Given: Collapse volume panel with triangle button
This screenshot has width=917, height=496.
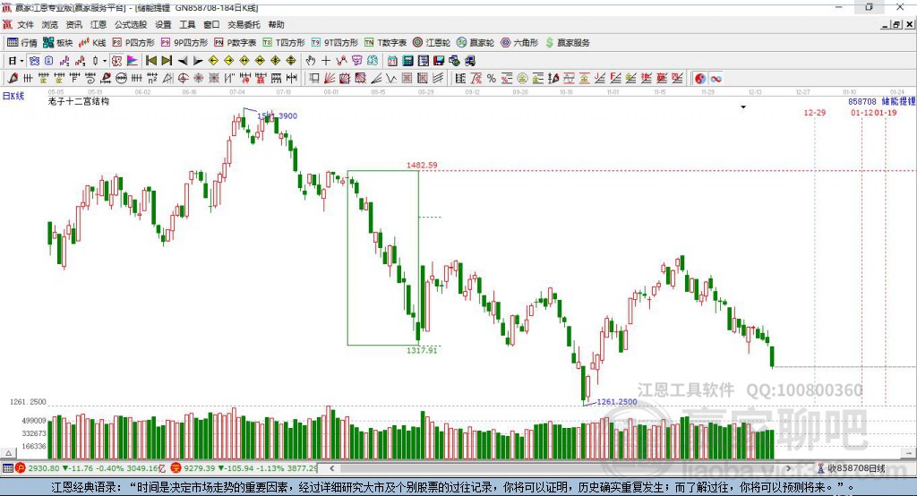Looking at the screenshot, I should point(8,453).
